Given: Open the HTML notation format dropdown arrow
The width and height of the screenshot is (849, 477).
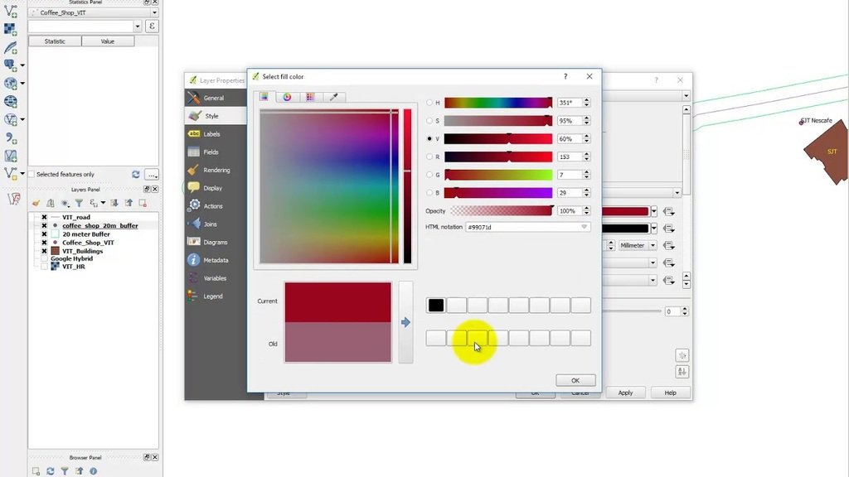Looking at the screenshot, I should coord(585,227).
